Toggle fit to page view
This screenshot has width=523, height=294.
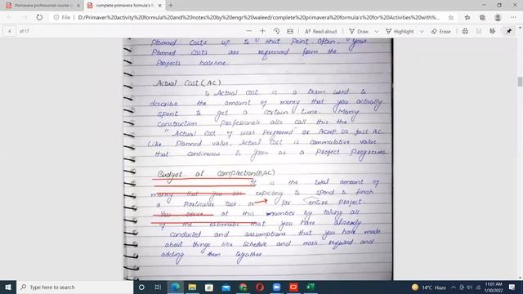[x=290, y=31]
